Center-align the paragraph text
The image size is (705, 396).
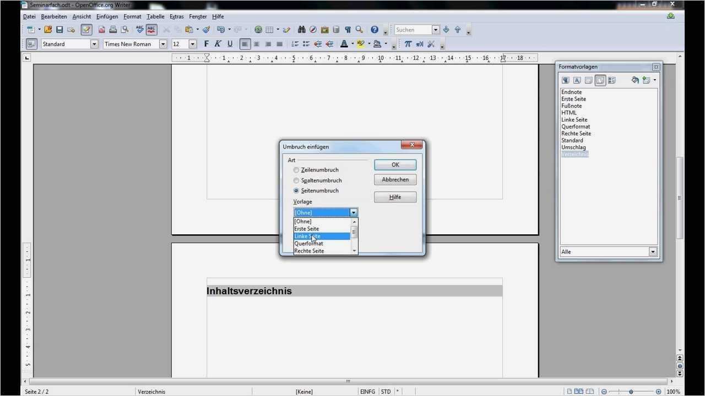pos(256,44)
